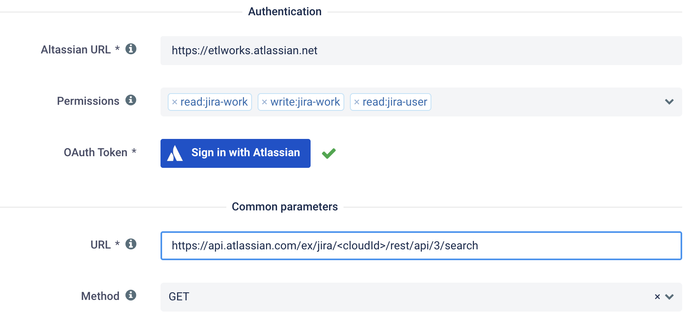Screen dimensions: 687x318
Task: Click the Common parameters section heading
Action: [285, 207]
